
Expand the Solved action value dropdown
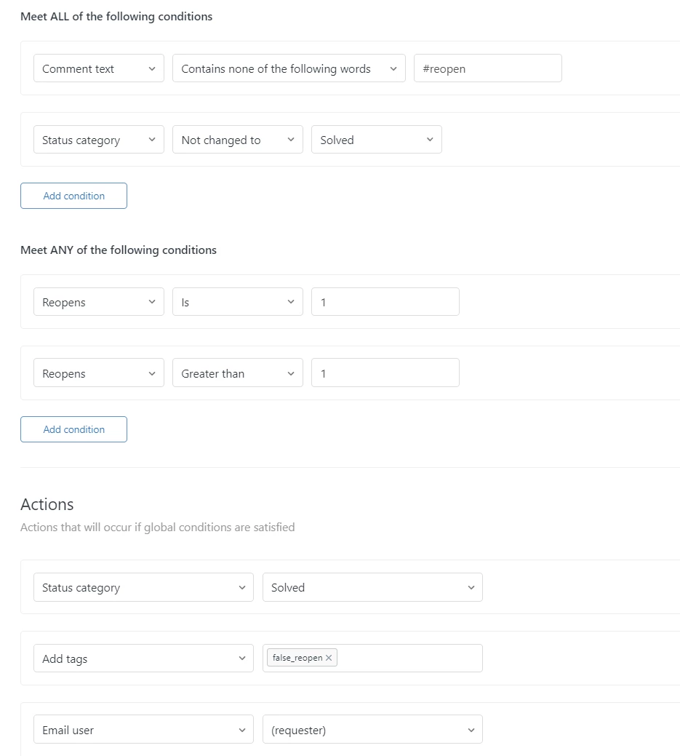pos(372,588)
